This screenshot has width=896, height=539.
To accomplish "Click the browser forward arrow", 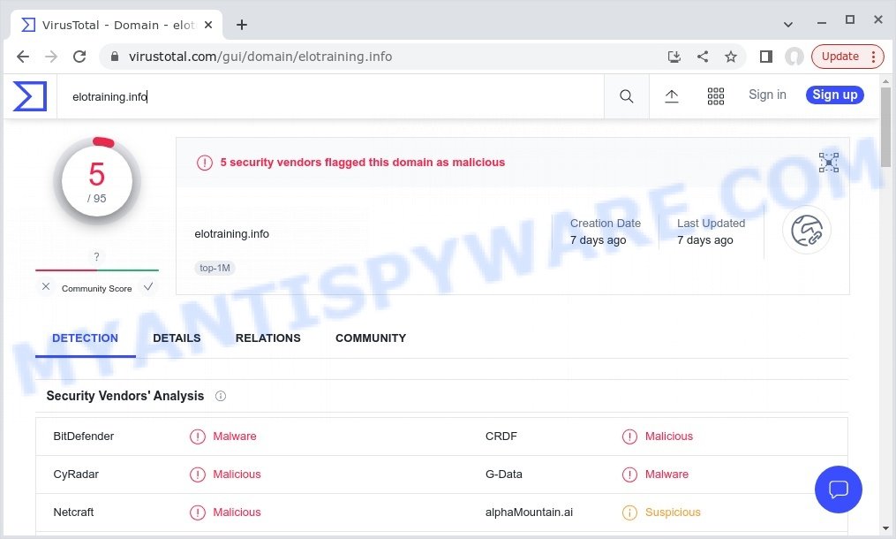I will coord(51,57).
